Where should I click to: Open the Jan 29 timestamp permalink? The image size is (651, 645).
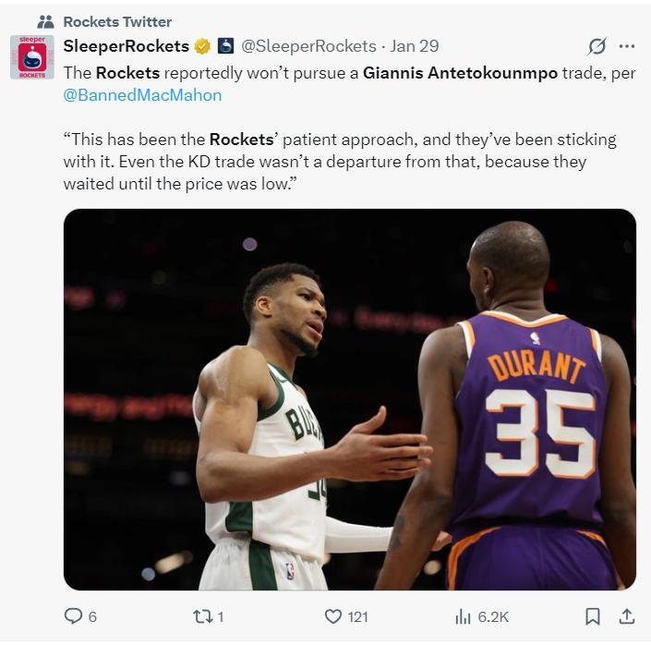pos(415,46)
